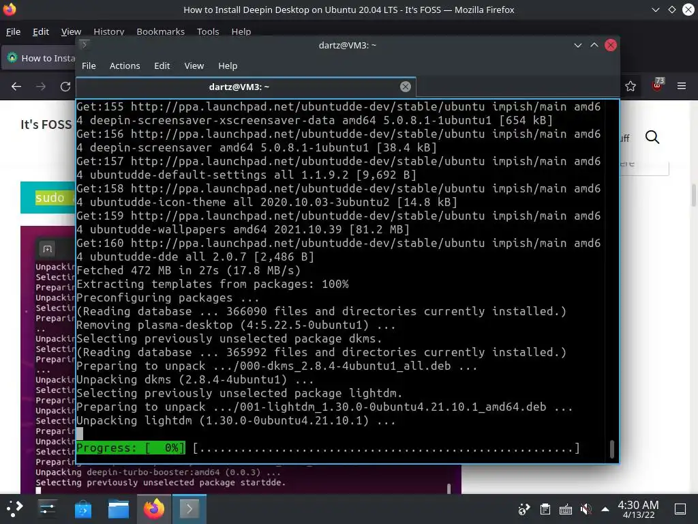Click 'Unpacking lightdm' terminal line
This screenshot has width=698, height=524.
pyautogui.click(x=236, y=420)
